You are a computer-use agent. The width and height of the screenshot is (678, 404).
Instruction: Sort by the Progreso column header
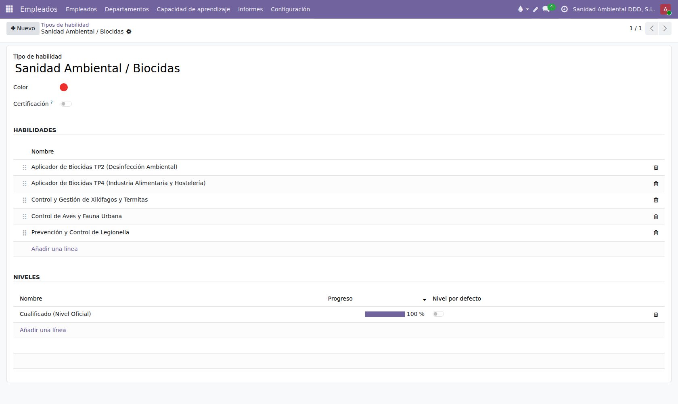[x=340, y=299]
